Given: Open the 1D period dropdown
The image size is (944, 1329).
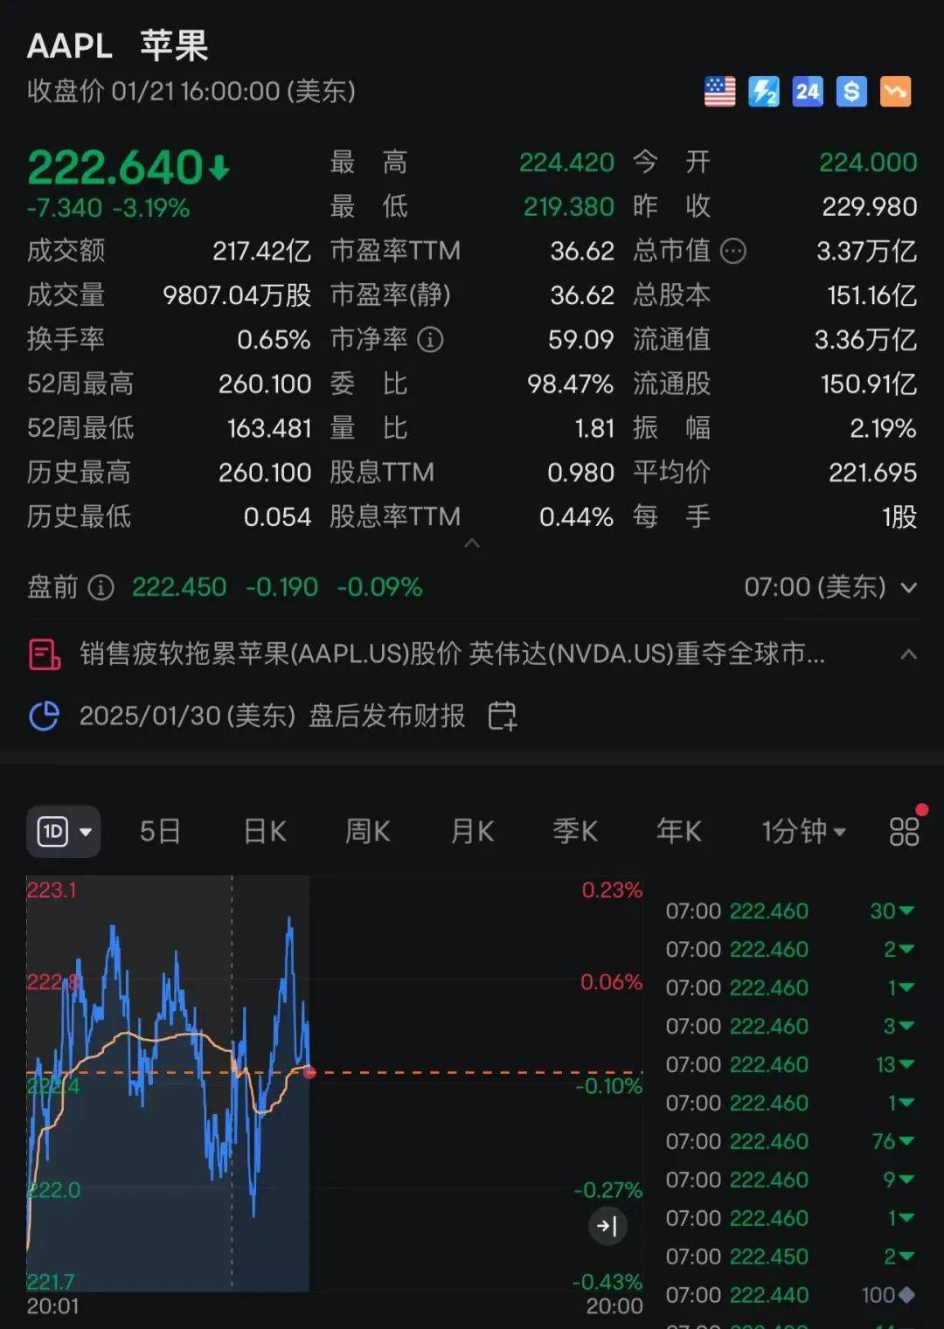Looking at the screenshot, I should pyautogui.click(x=63, y=832).
